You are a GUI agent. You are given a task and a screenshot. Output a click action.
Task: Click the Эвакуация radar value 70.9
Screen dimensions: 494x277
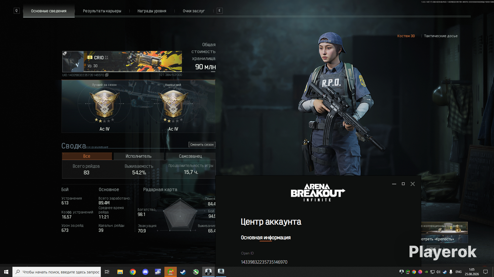pyautogui.click(x=142, y=231)
